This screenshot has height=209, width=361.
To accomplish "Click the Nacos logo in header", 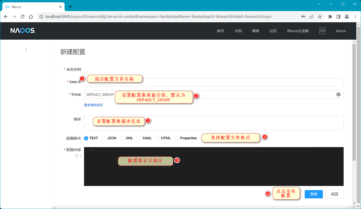I will click(x=23, y=31).
